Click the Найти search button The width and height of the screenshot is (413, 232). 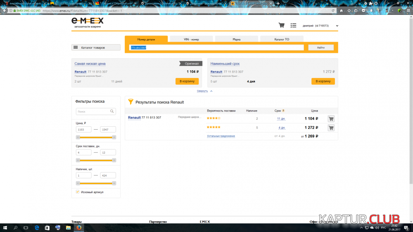tap(321, 47)
